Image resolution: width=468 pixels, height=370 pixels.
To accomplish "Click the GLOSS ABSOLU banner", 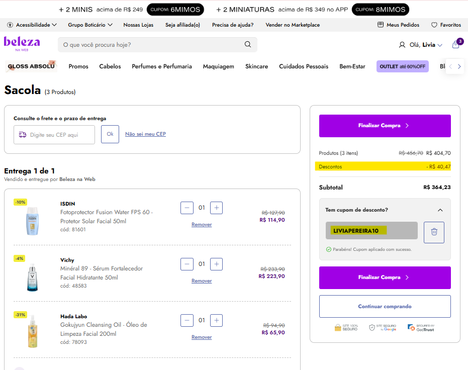I will click(x=31, y=66).
